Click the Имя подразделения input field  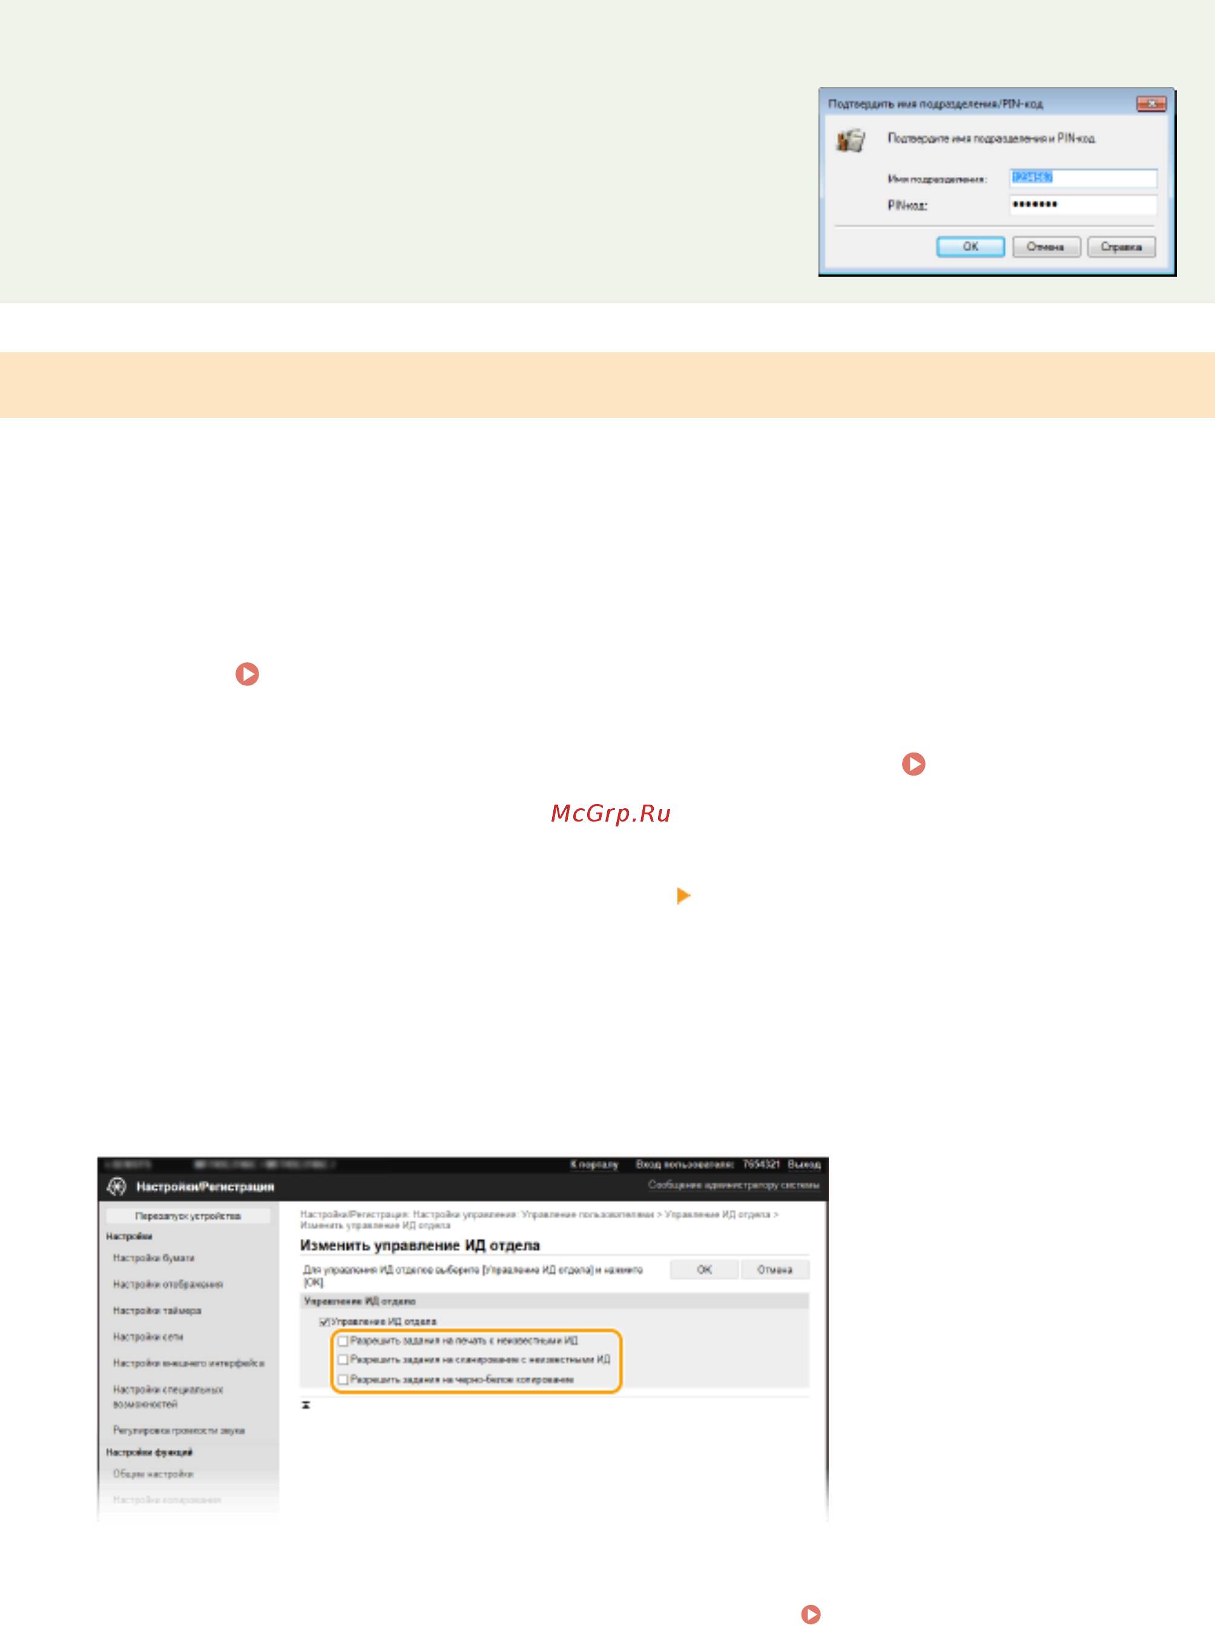click(x=1083, y=178)
